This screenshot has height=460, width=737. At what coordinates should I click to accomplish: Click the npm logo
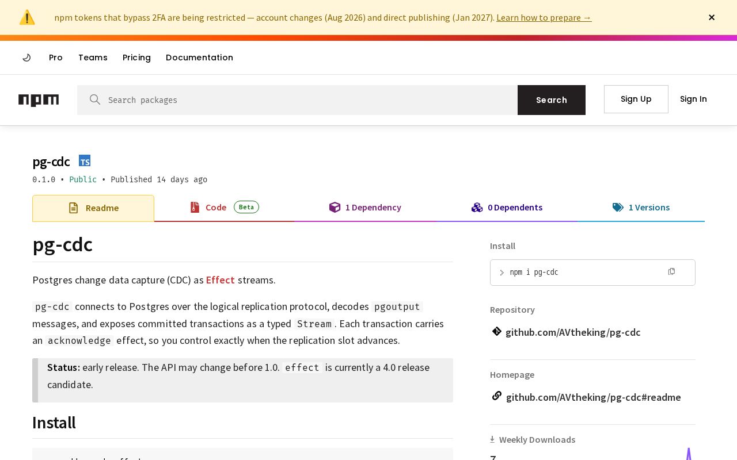point(39,100)
